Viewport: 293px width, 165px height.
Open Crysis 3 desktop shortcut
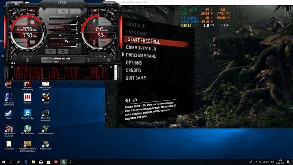point(46,99)
